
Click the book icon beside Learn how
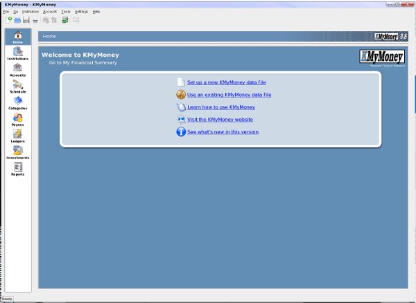coord(181,107)
